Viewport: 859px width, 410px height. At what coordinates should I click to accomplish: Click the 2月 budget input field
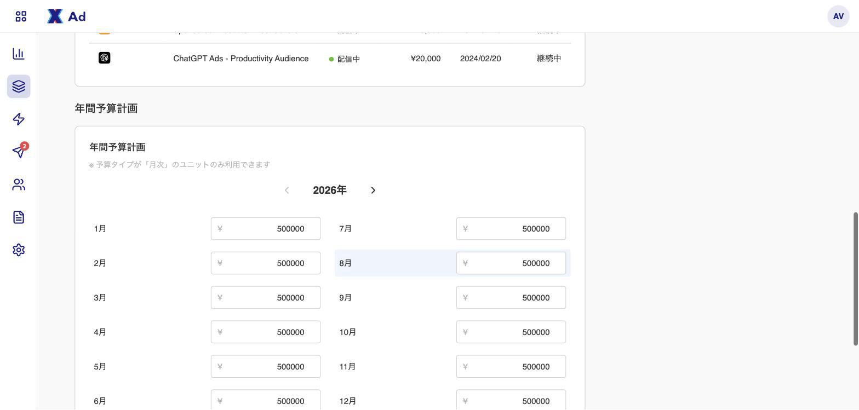click(266, 263)
